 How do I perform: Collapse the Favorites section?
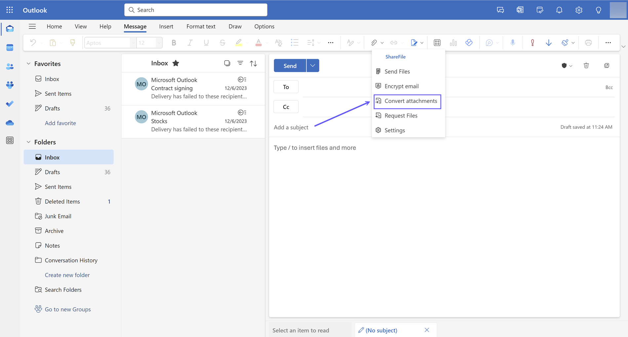pos(28,64)
